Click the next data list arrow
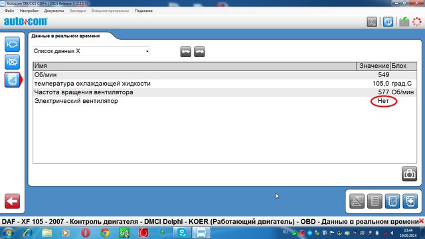This screenshot has height=239, width=425. click(x=199, y=52)
